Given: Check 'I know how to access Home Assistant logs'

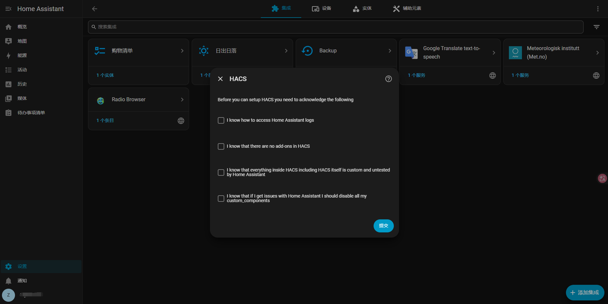Looking at the screenshot, I should click(x=221, y=120).
